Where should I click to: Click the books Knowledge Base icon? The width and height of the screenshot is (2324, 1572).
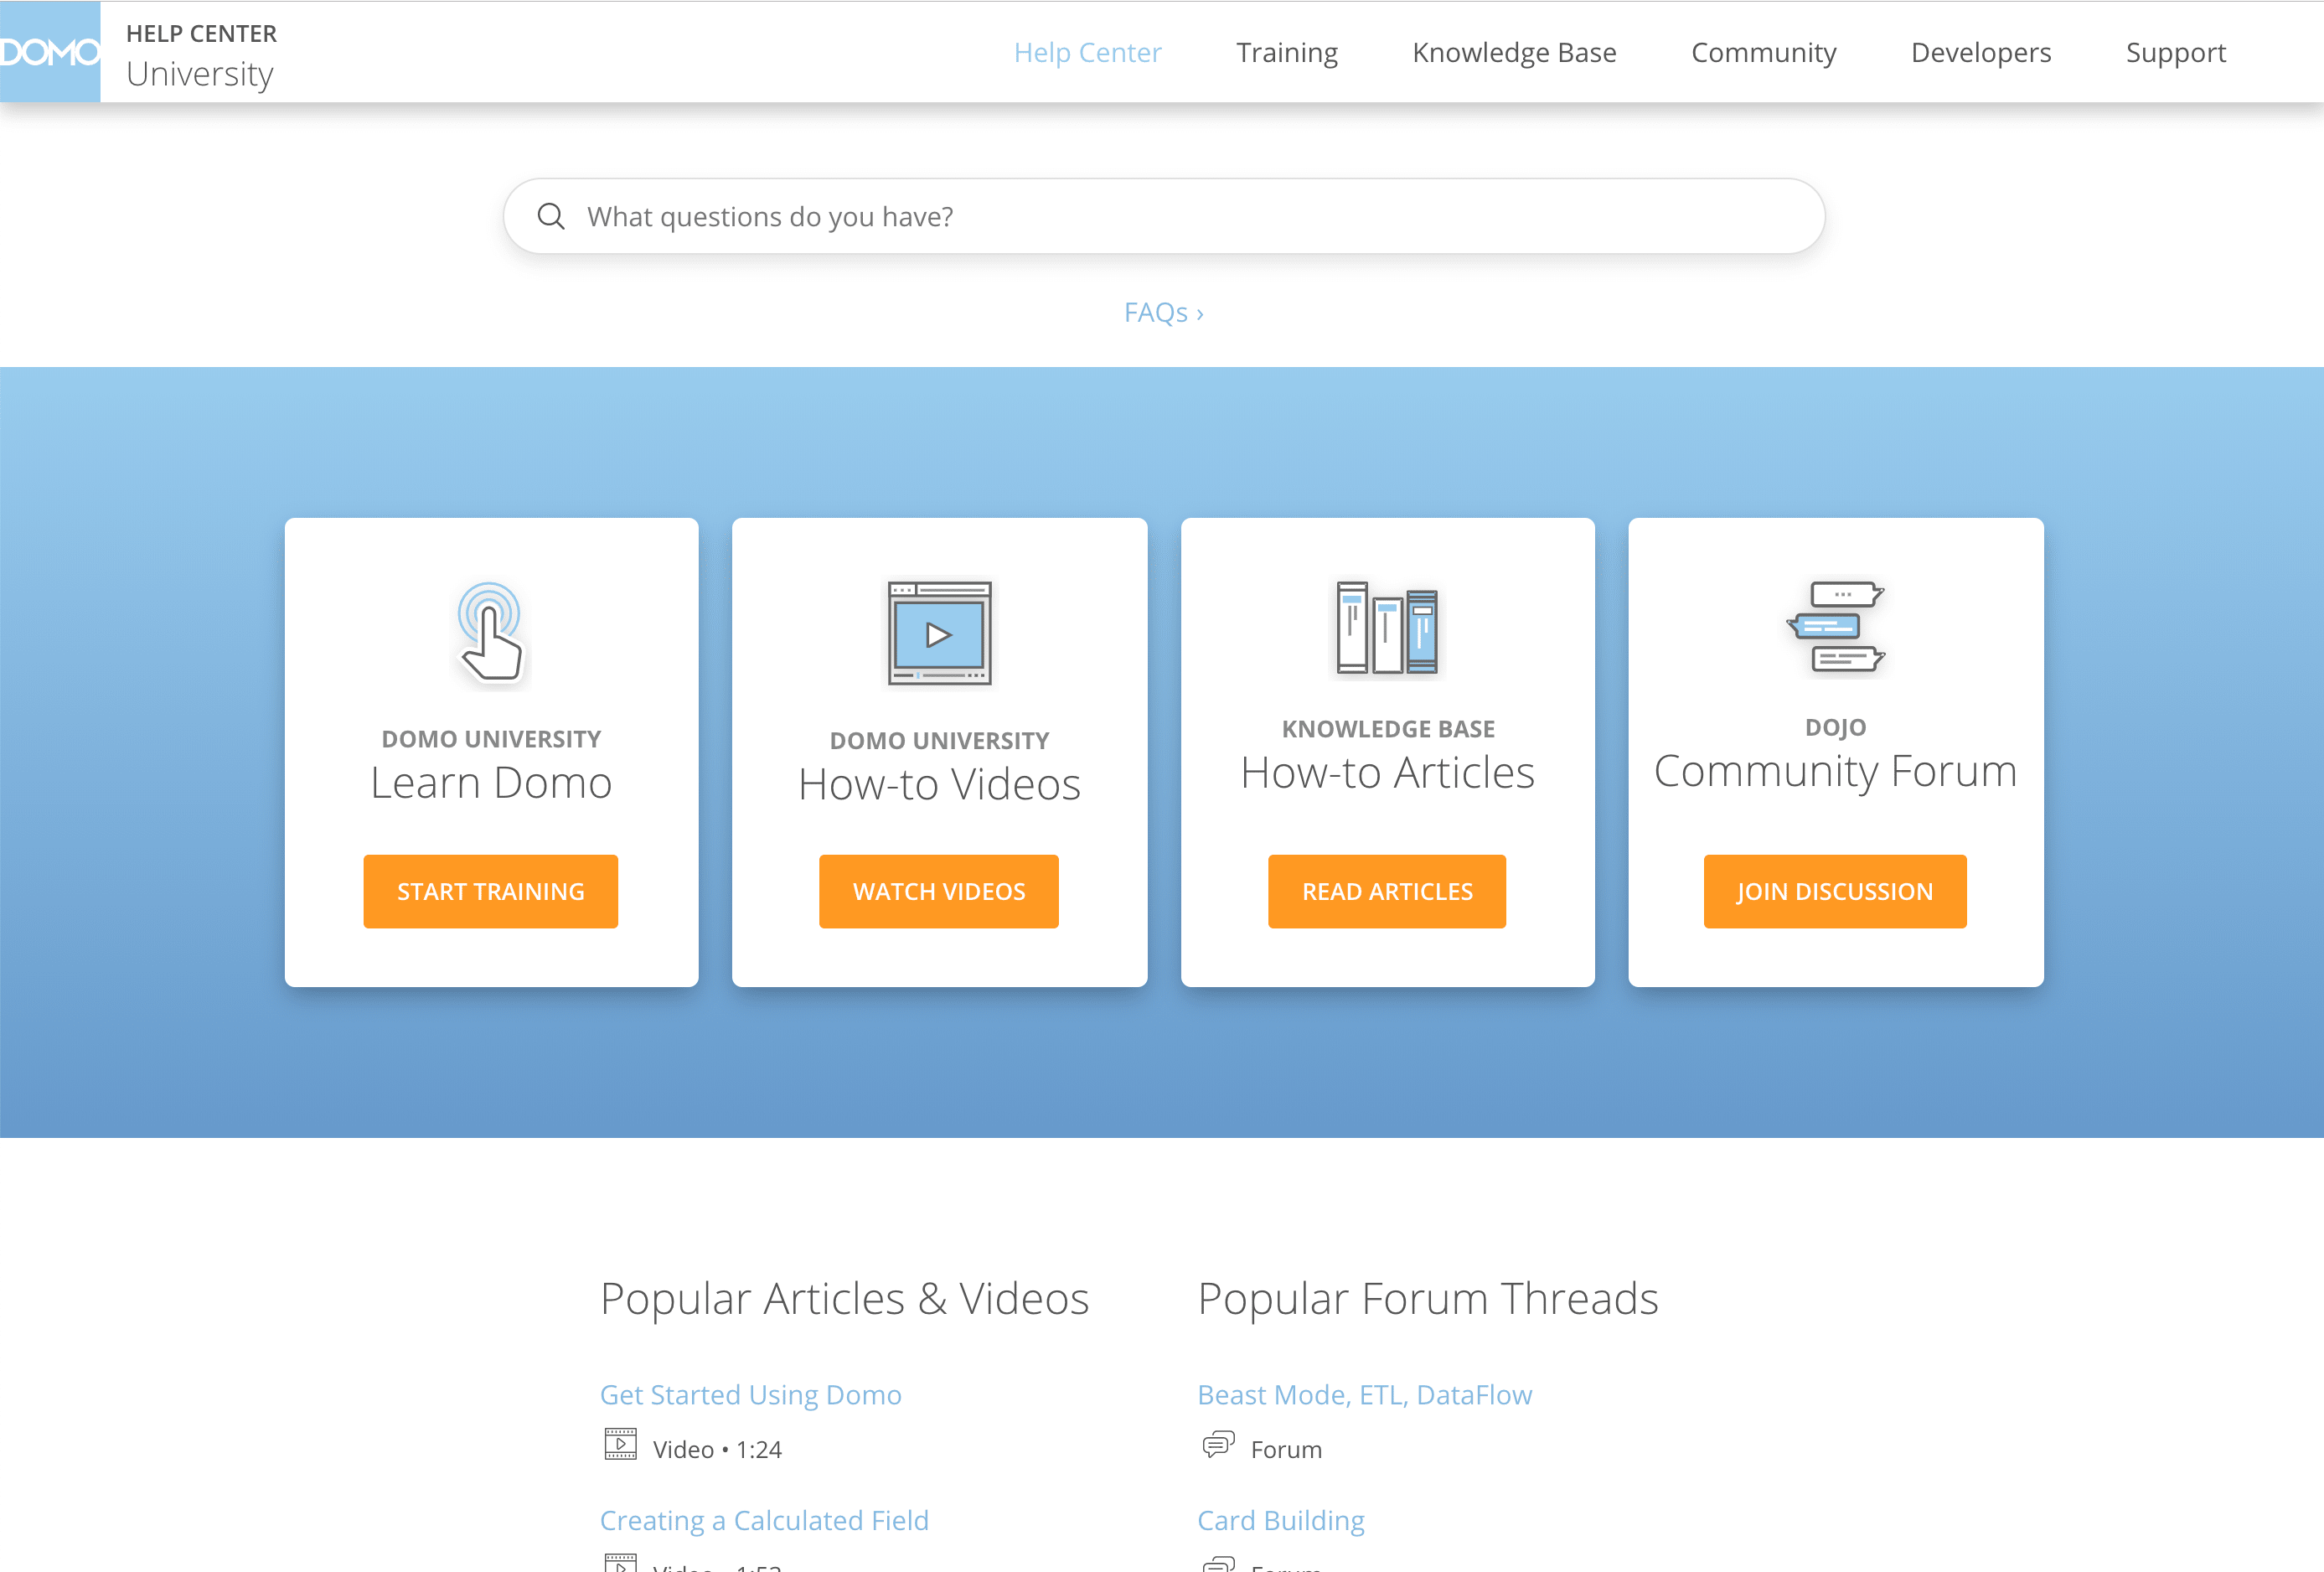pos(1387,628)
